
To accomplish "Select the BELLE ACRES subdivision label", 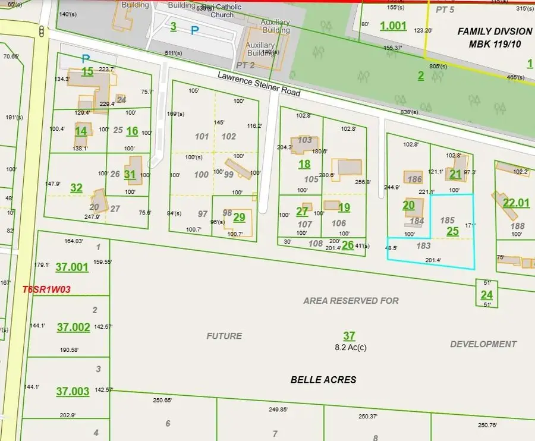I will [x=323, y=380].
